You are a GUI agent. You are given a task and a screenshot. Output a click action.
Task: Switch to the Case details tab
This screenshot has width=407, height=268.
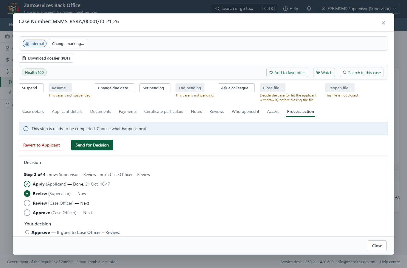pos(33,111)
